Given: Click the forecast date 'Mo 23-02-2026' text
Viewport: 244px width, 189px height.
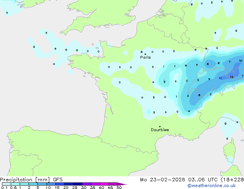Looking at the screenshot, I should coord(162,180).
